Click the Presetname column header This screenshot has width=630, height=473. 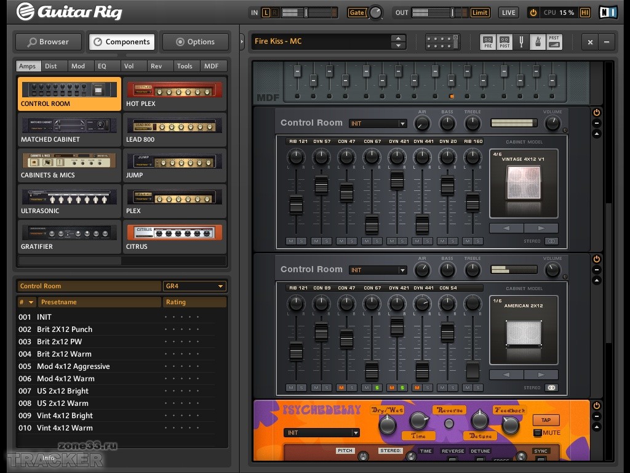pyautogui.click(x=99, y=302)
